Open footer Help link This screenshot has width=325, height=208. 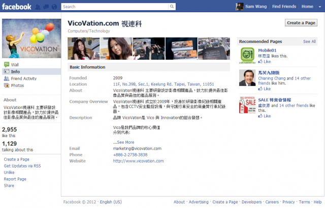317,202
